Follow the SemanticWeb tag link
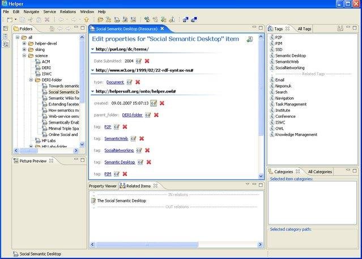The width and height of the screenshot is (362, 259). (x=116, y=138)
